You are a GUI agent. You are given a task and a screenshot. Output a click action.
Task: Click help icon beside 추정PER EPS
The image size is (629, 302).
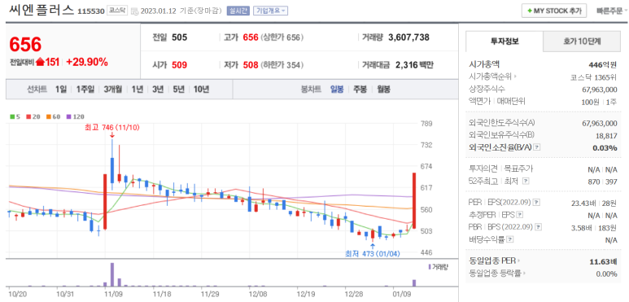[x=520, y=215]
